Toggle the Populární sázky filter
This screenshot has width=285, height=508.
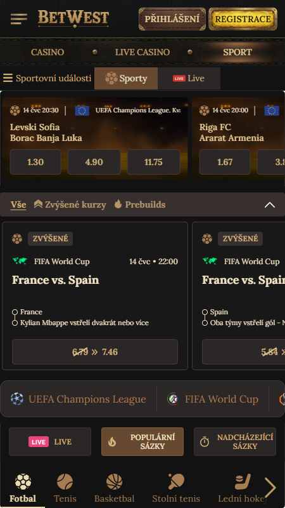142,441
